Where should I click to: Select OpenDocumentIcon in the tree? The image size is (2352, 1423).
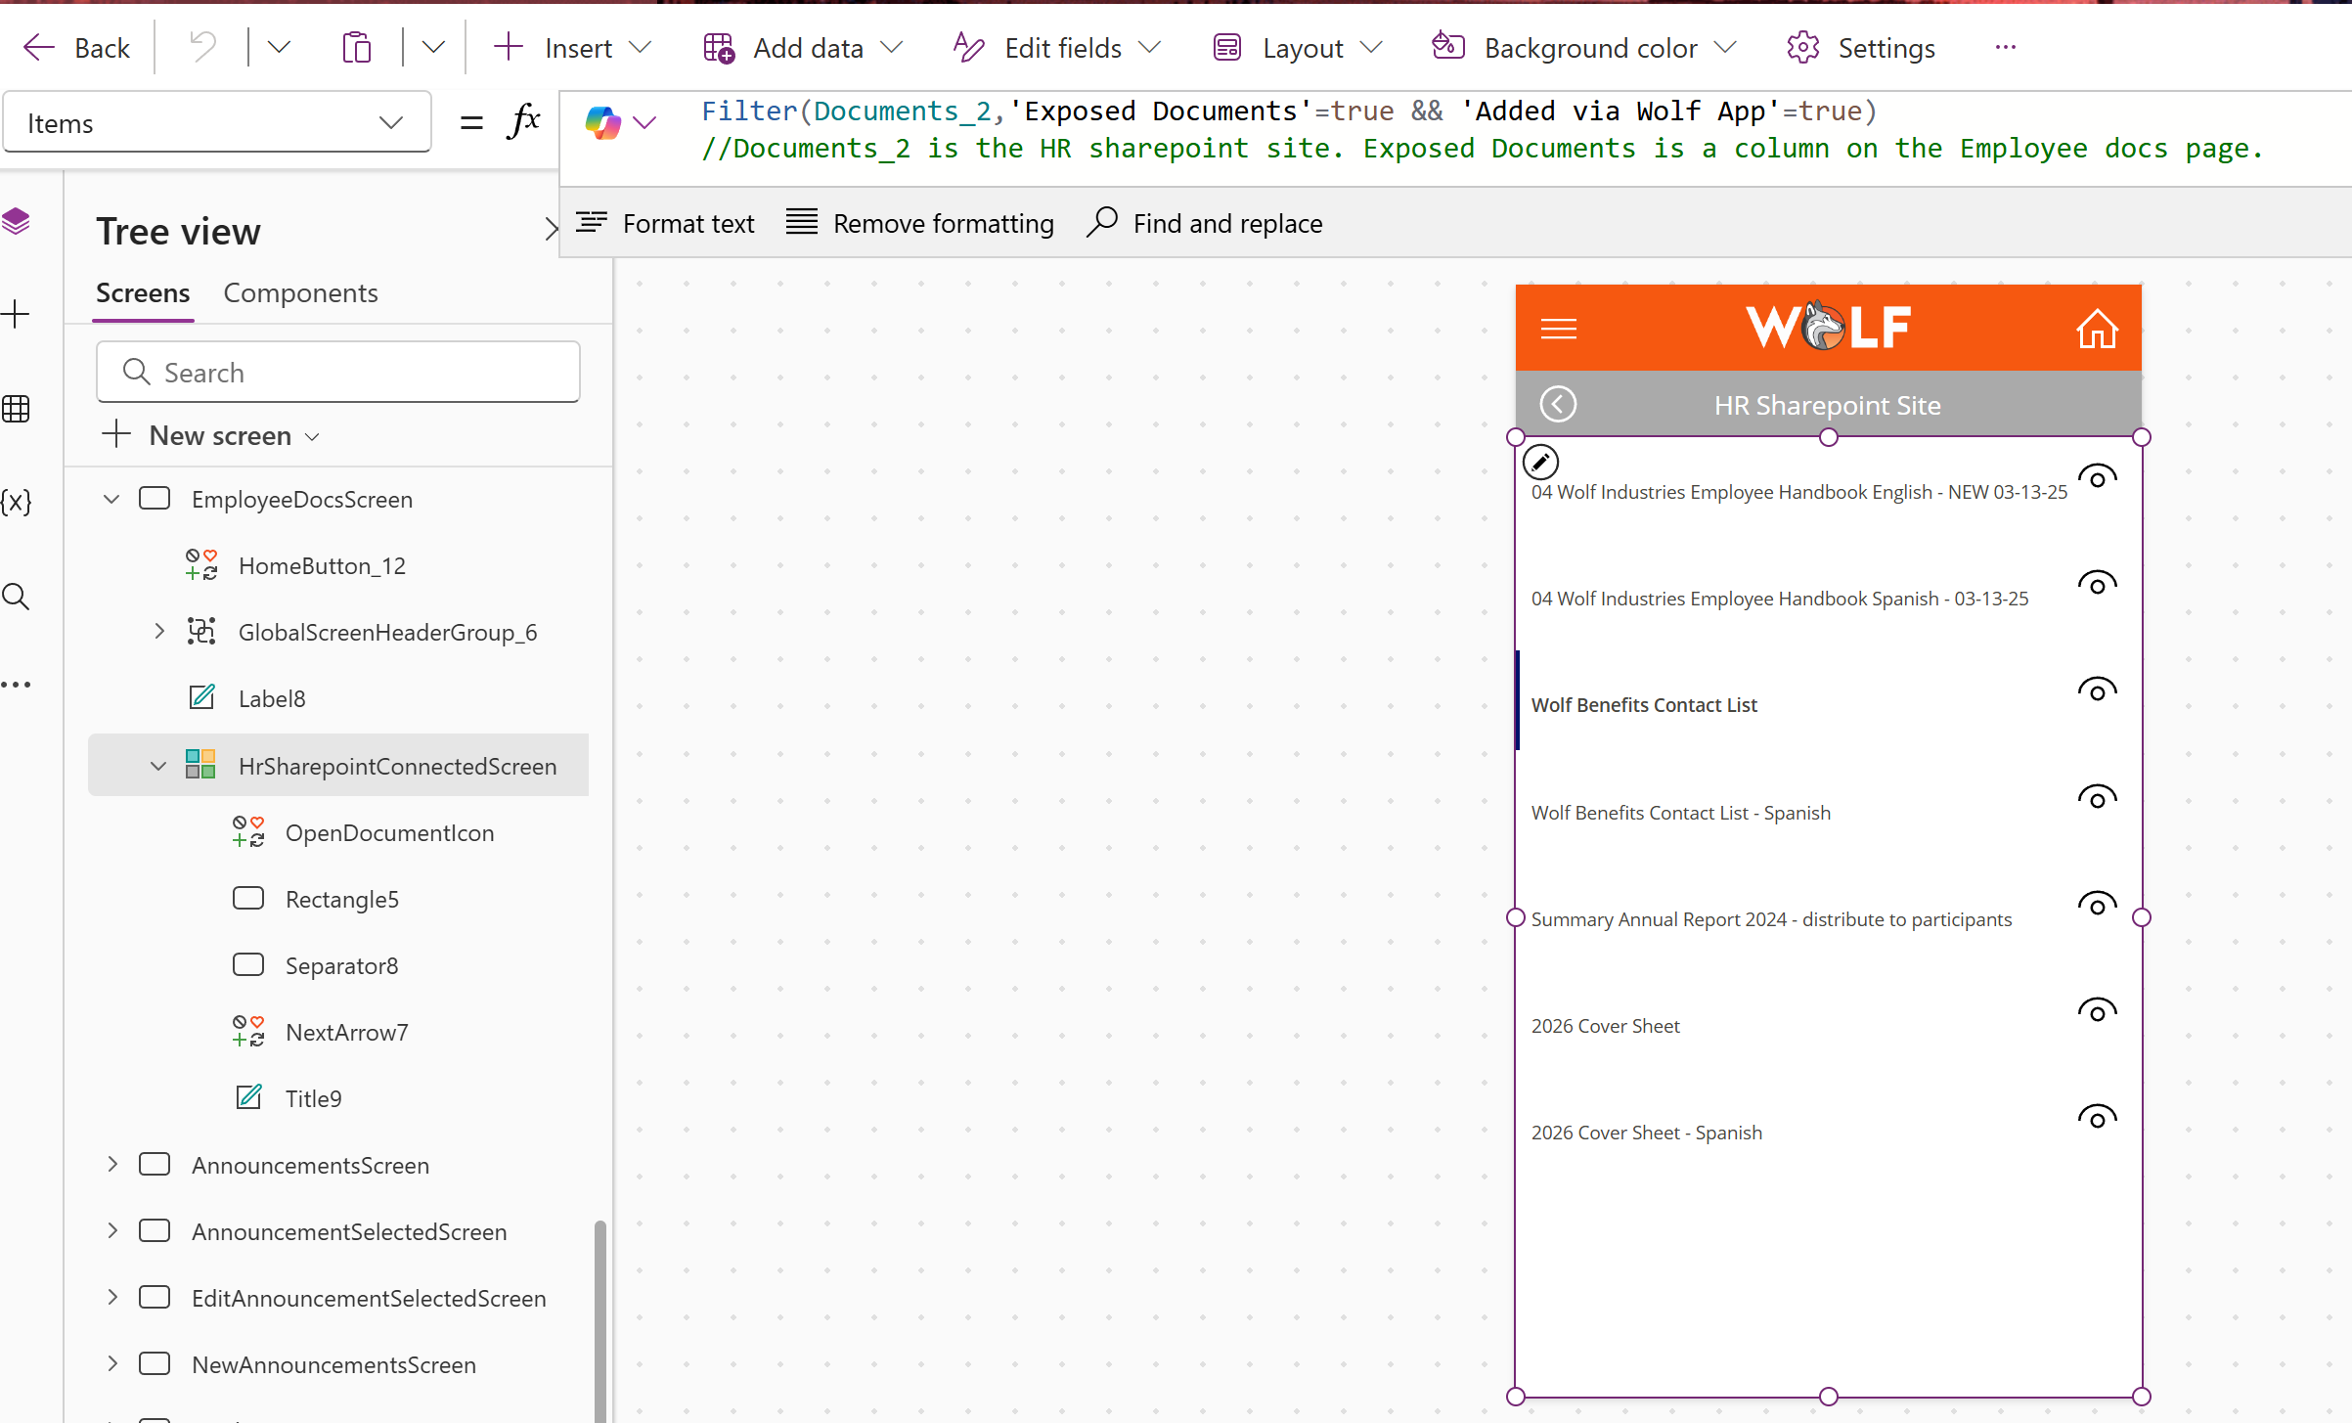(x=389, y=832)
